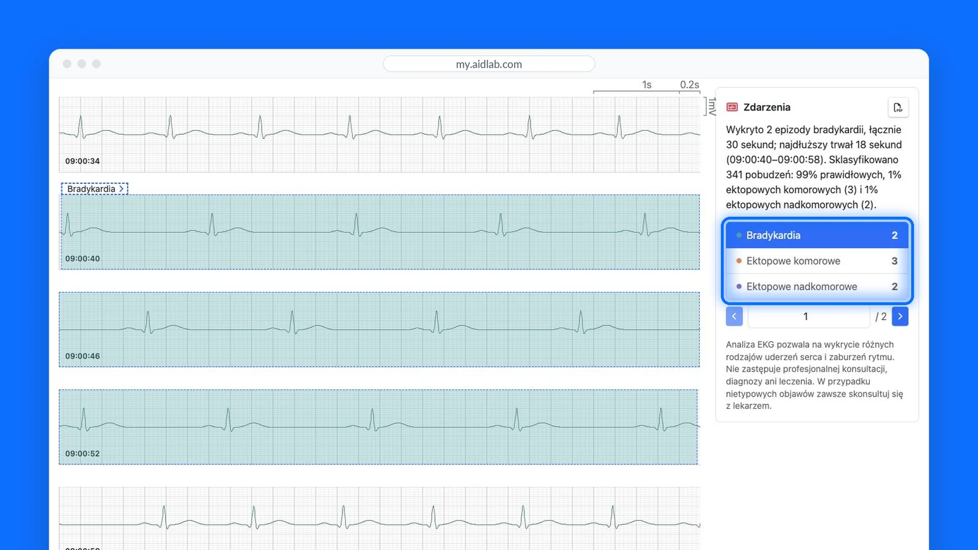
Task: Click the disclaimer text starting "Analiza EKG pozwala"
Action: point(814,375)
